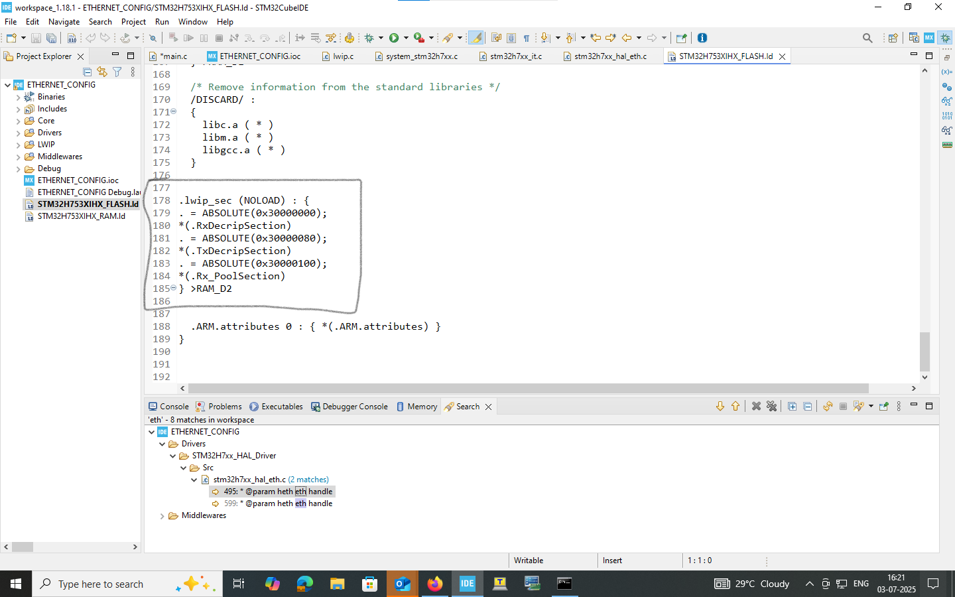Open the dropdown arrow beside Run button
955x597 pixels.
pyautogui.click(x=406, y=38)
